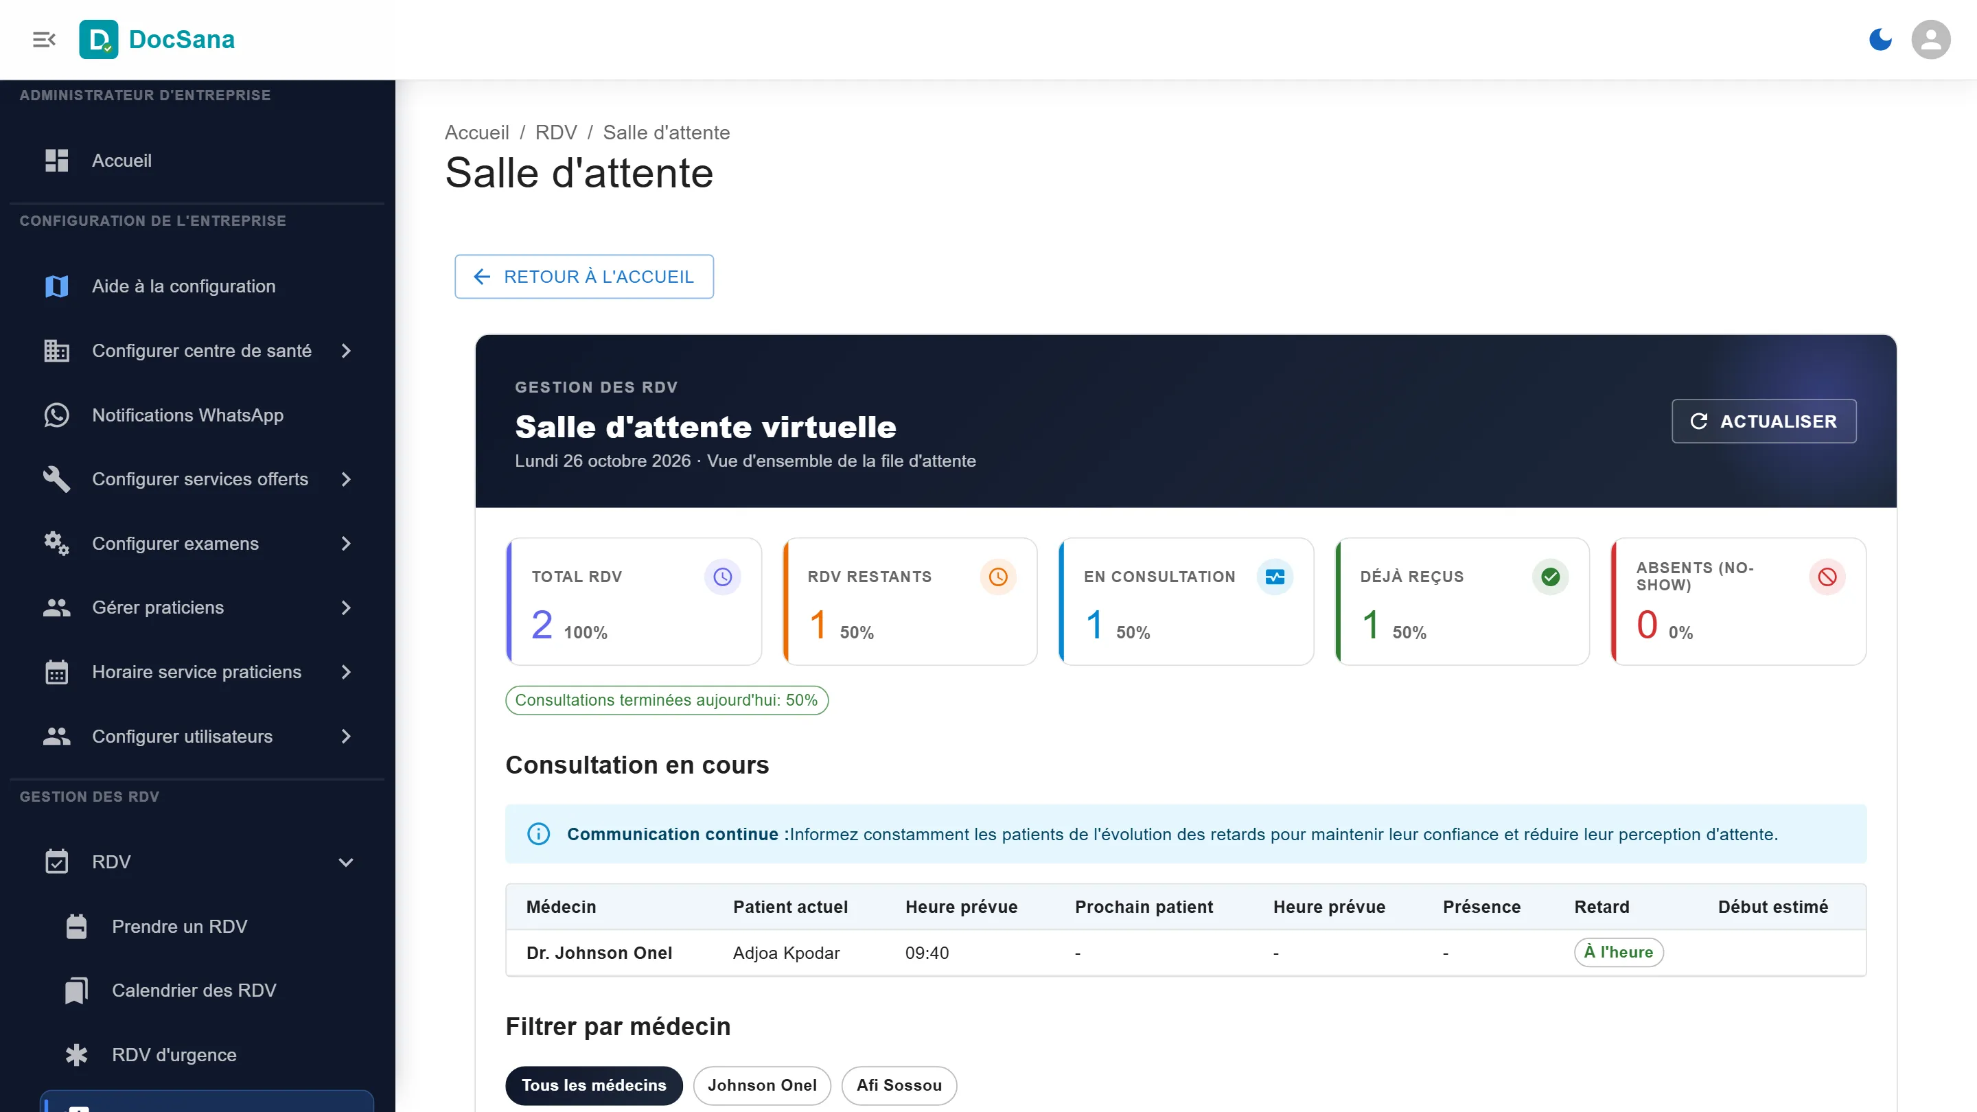Click the people icon for Gérer praticiens
The image size is (1977, 1112).
click(57, 607)
